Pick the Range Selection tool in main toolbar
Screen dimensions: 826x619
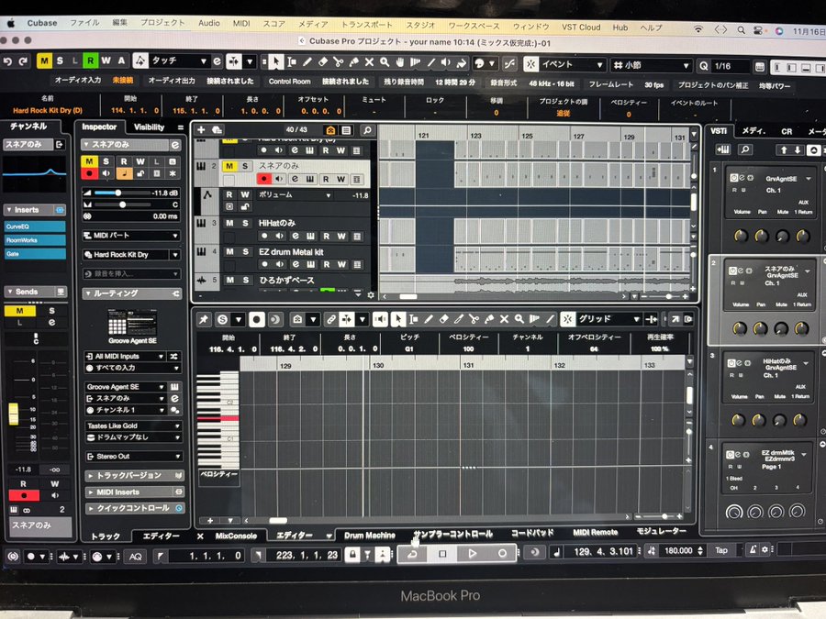291,62
